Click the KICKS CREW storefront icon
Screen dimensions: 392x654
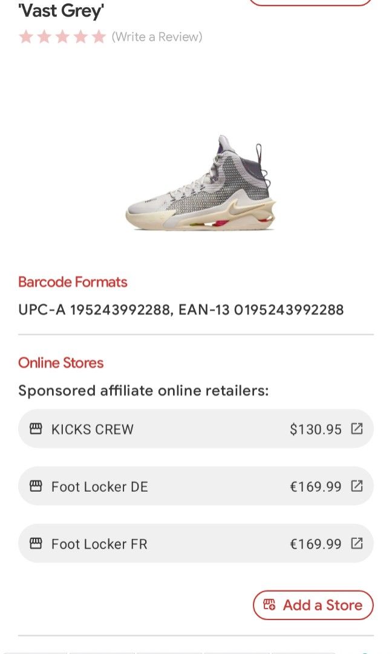click(36, 429)
